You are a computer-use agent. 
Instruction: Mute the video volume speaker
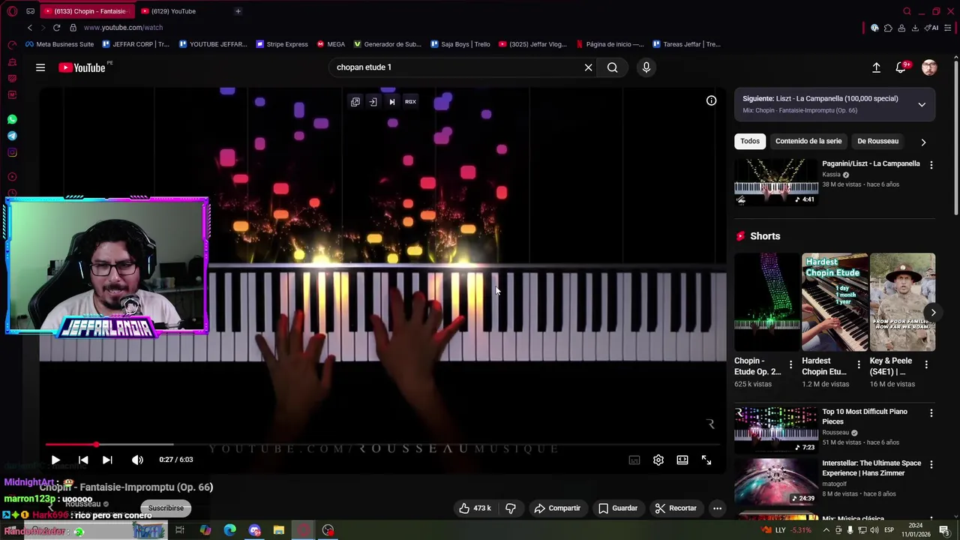(137, 460)
